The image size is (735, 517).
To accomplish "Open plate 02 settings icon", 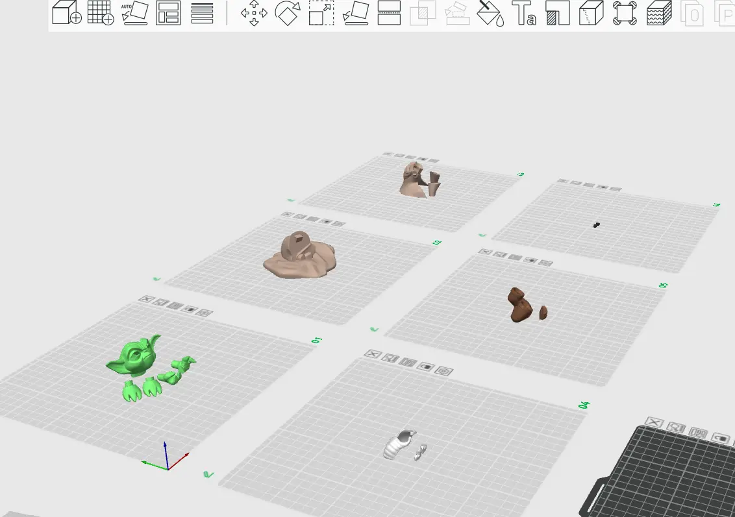I will [x=338, y=224].
